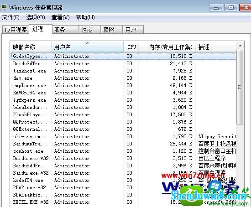Viewport: 251px width, 207px height.
Task: Click Administrator user of dwm.exe row
Action: 72,78
